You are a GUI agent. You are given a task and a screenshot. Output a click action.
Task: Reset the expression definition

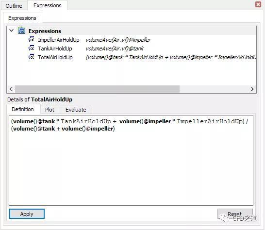coord(235,214)
